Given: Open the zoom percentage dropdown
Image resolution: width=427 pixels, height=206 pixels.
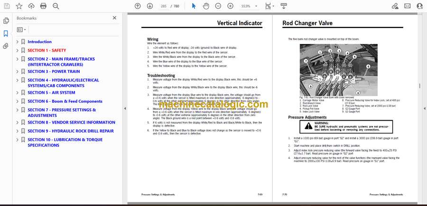Looking at the screenshot, I should (252, 6).
